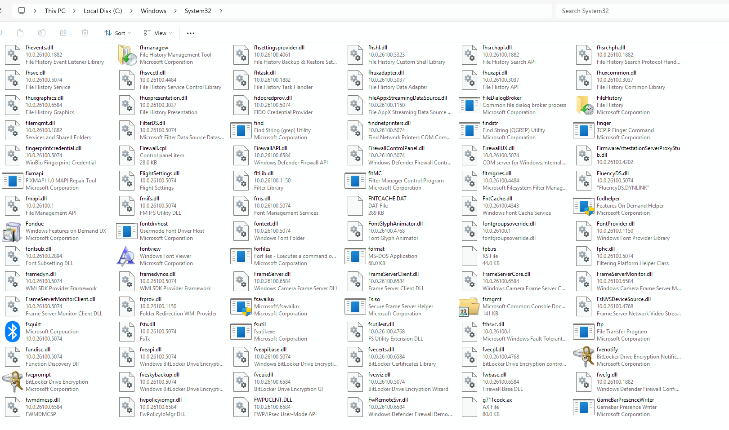
Task: Click the rename icon in toolbar
Action: point(42,33)
